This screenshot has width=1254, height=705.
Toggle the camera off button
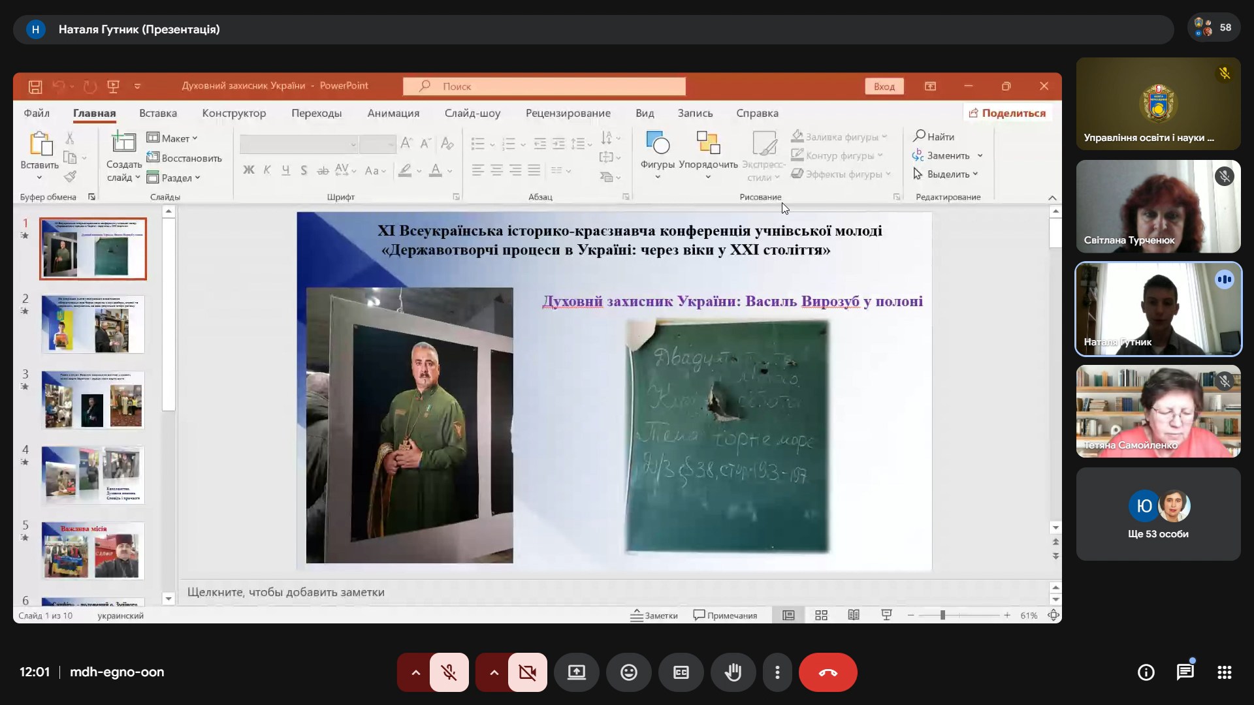tap(528, 672)
